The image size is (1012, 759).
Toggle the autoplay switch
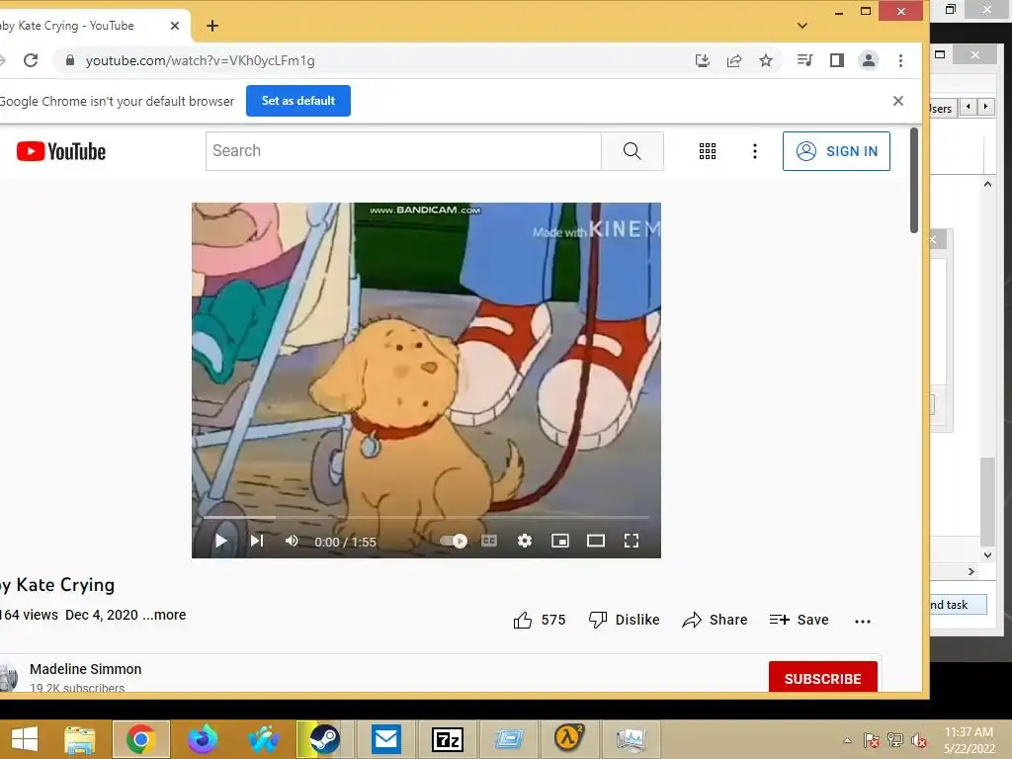tap(454, 541)
